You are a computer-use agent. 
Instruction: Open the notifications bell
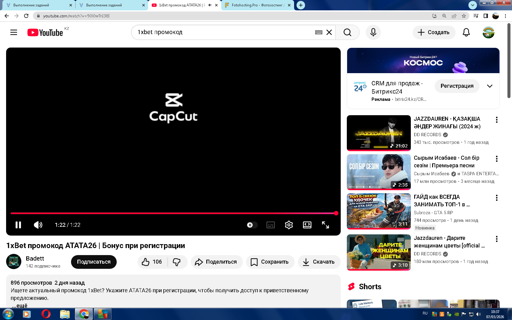[466, 32]
